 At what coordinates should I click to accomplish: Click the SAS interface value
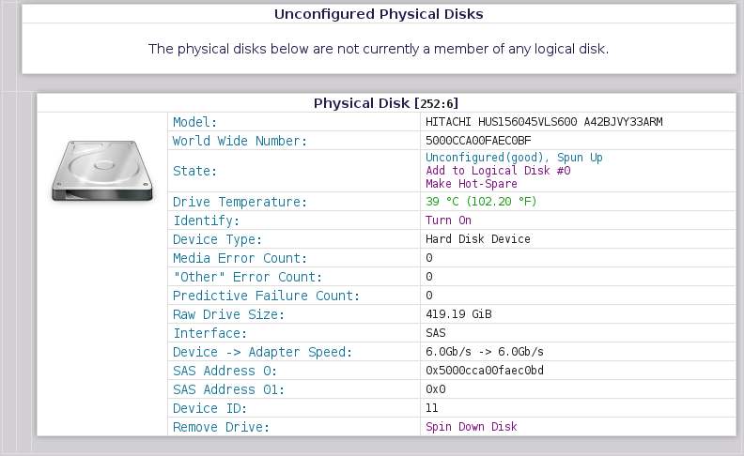435,333
